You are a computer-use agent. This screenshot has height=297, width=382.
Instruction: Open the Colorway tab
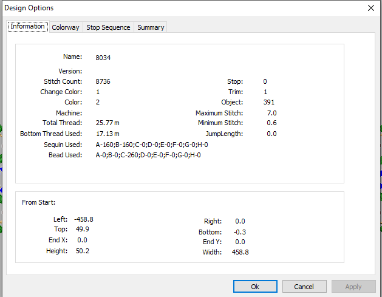66,27
